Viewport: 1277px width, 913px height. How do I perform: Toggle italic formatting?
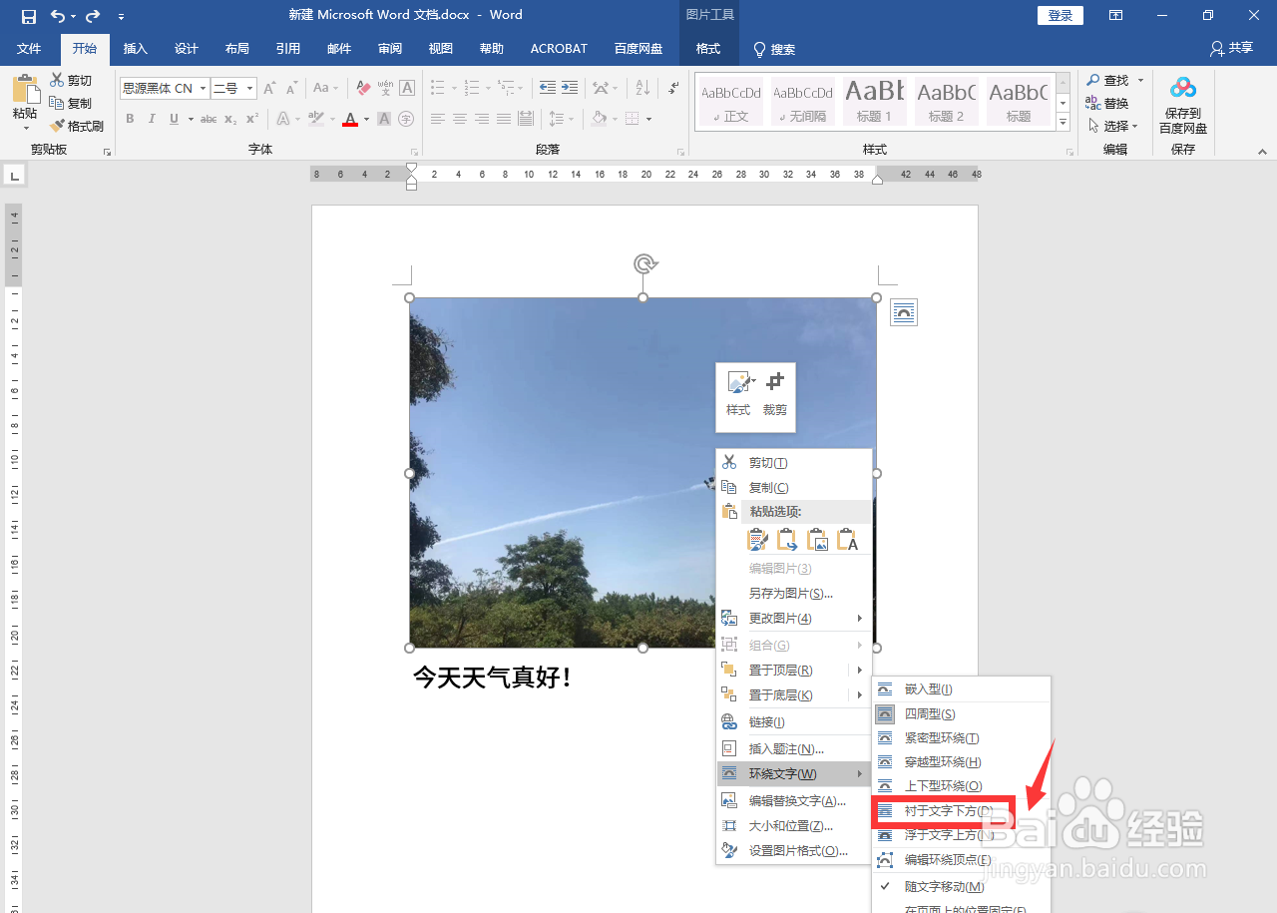click(x=152, y=119)
